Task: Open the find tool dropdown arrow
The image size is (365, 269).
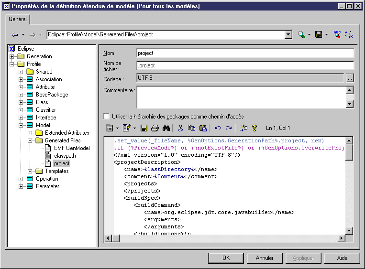Action: (309, 35)
